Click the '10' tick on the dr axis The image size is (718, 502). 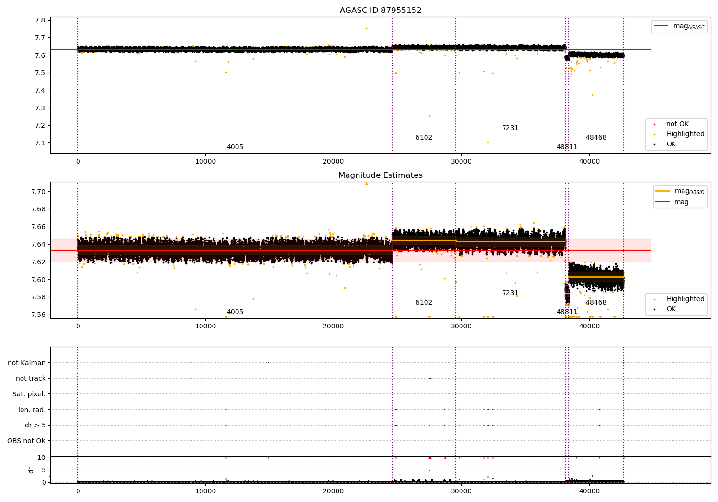(42, 458)
